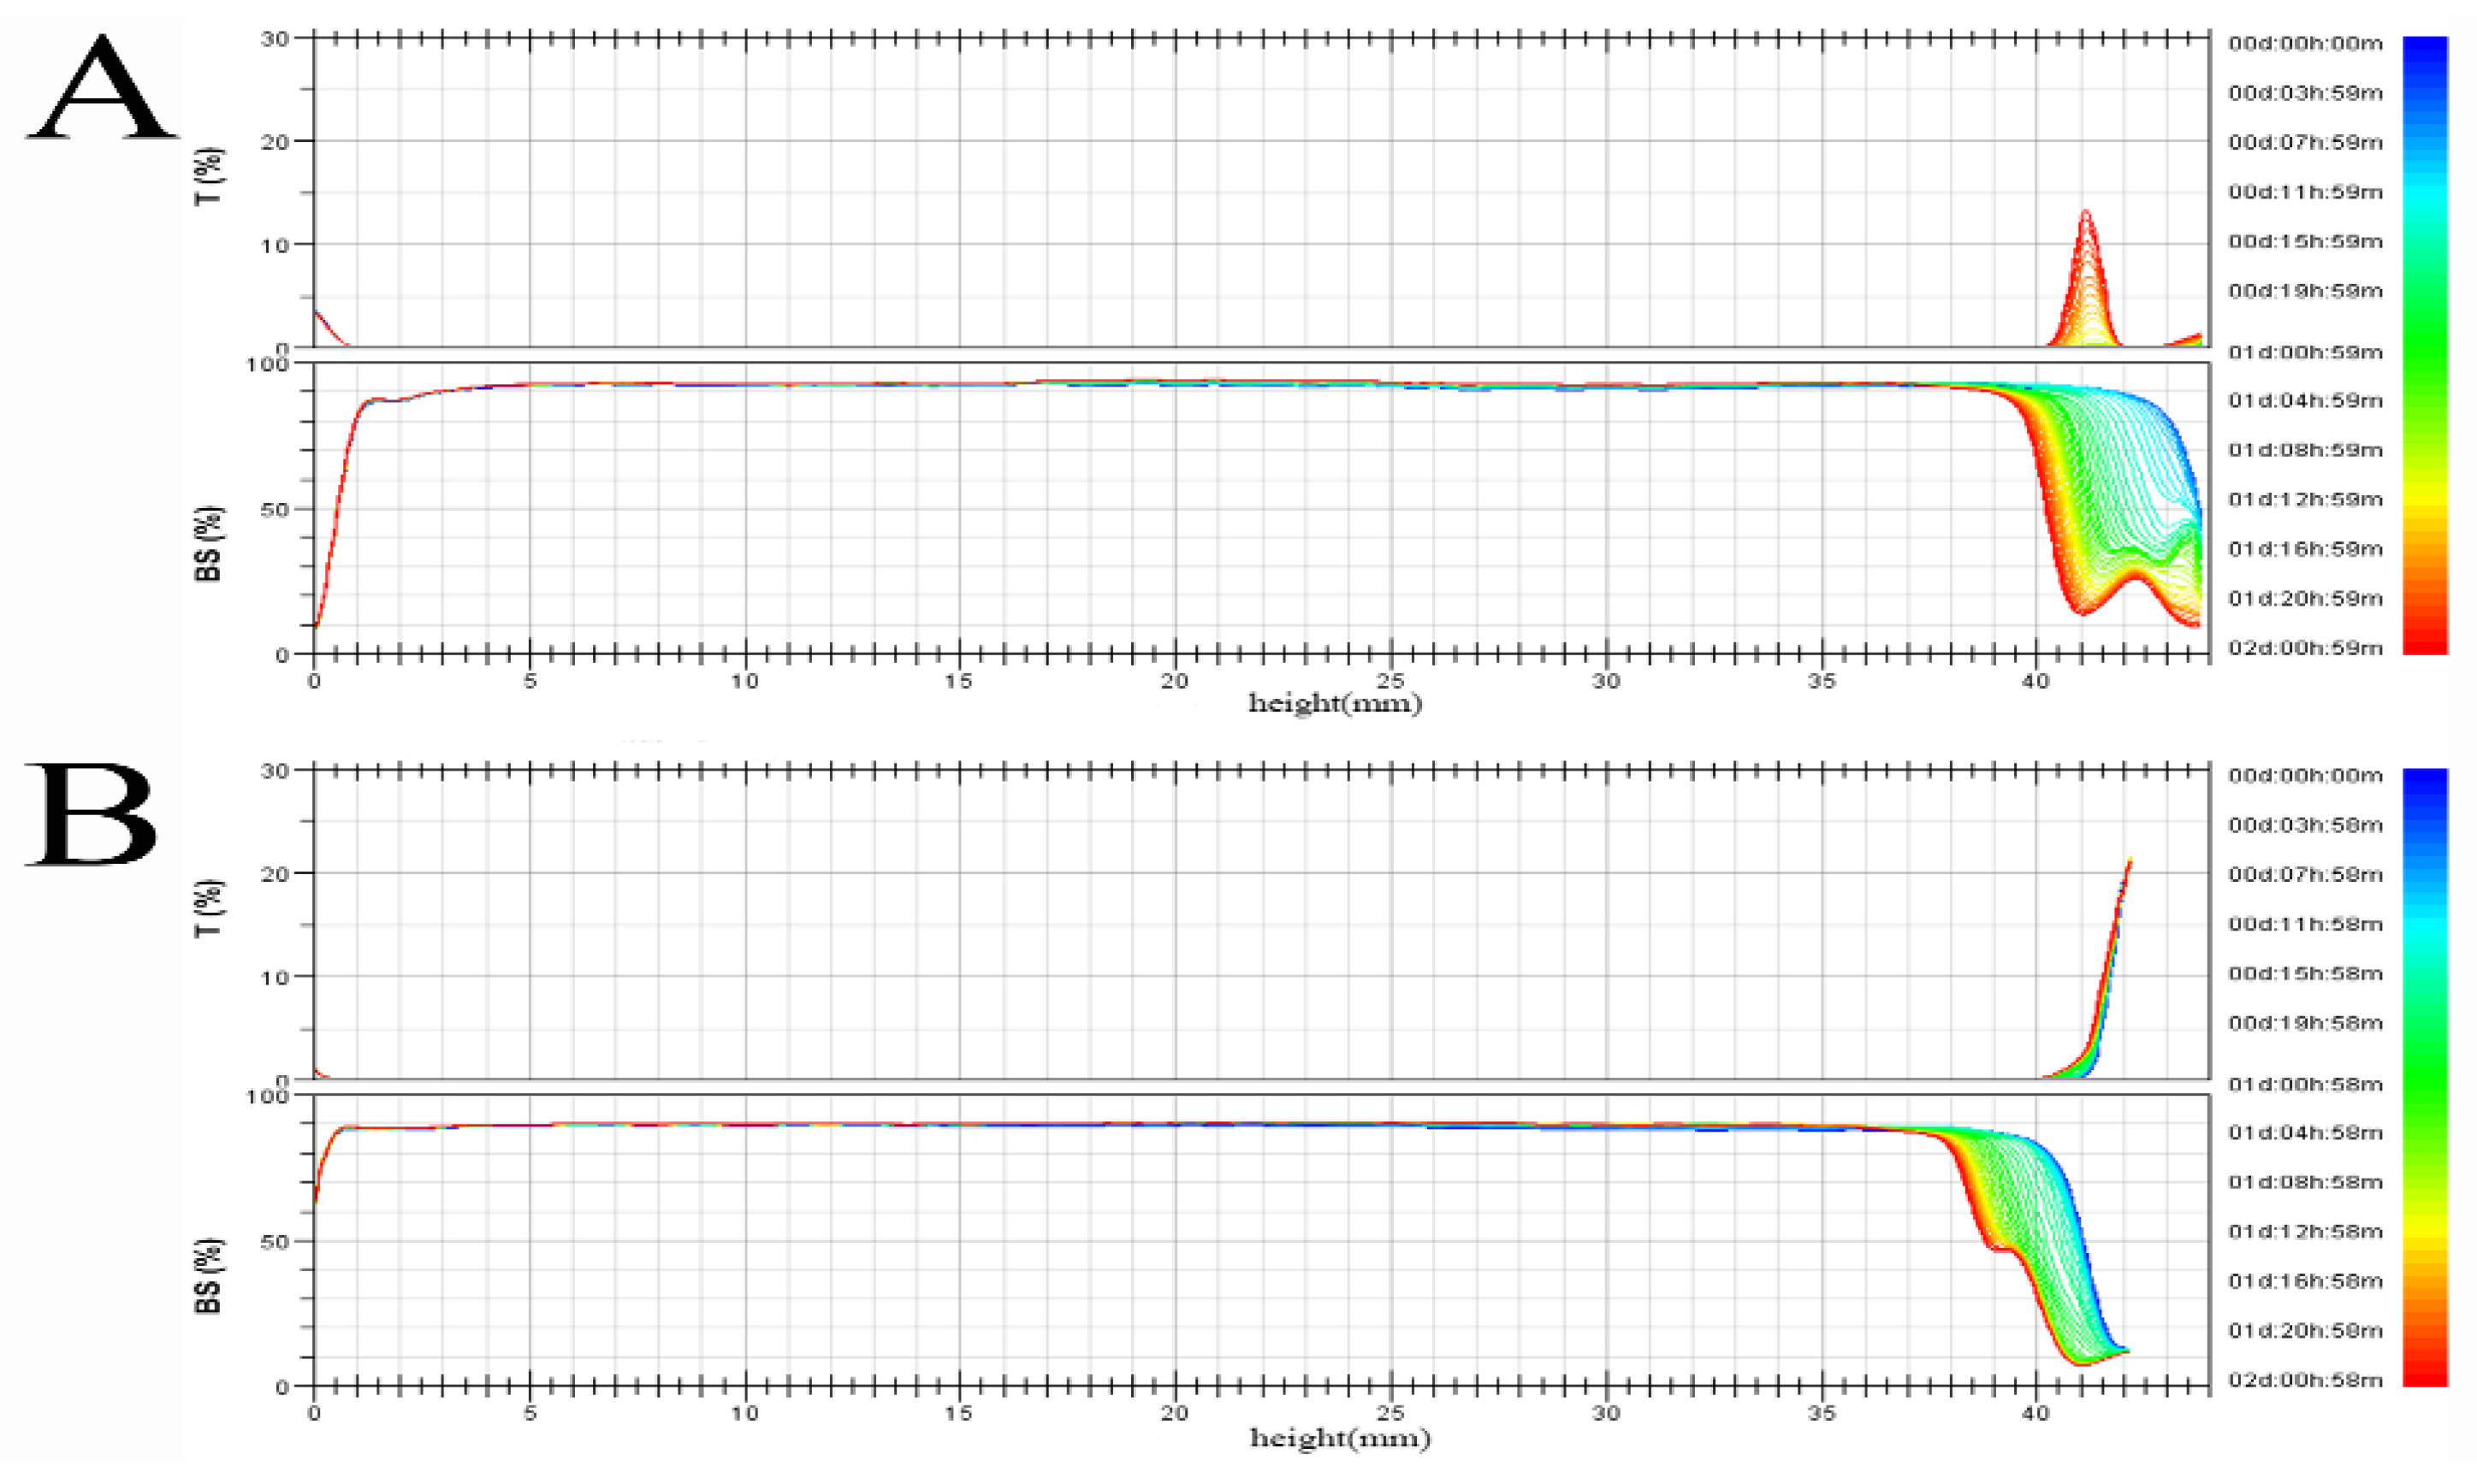Select the 00d:11h:58m time label in panel B

[x=2305, y=924]
